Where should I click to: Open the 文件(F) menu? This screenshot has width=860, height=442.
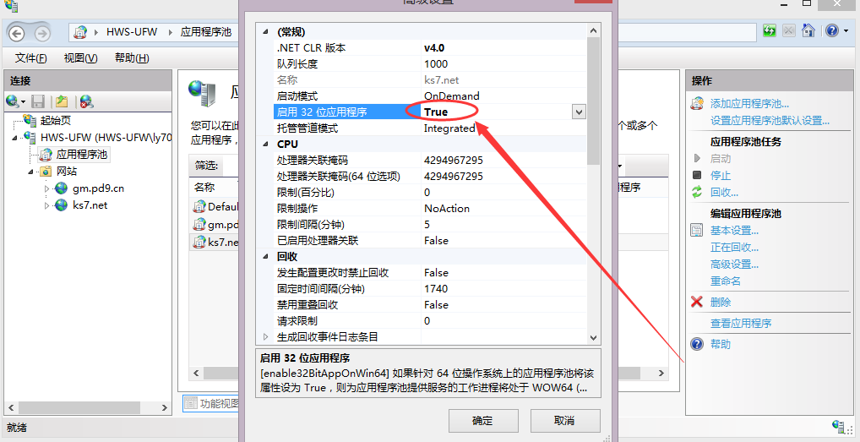30,58
